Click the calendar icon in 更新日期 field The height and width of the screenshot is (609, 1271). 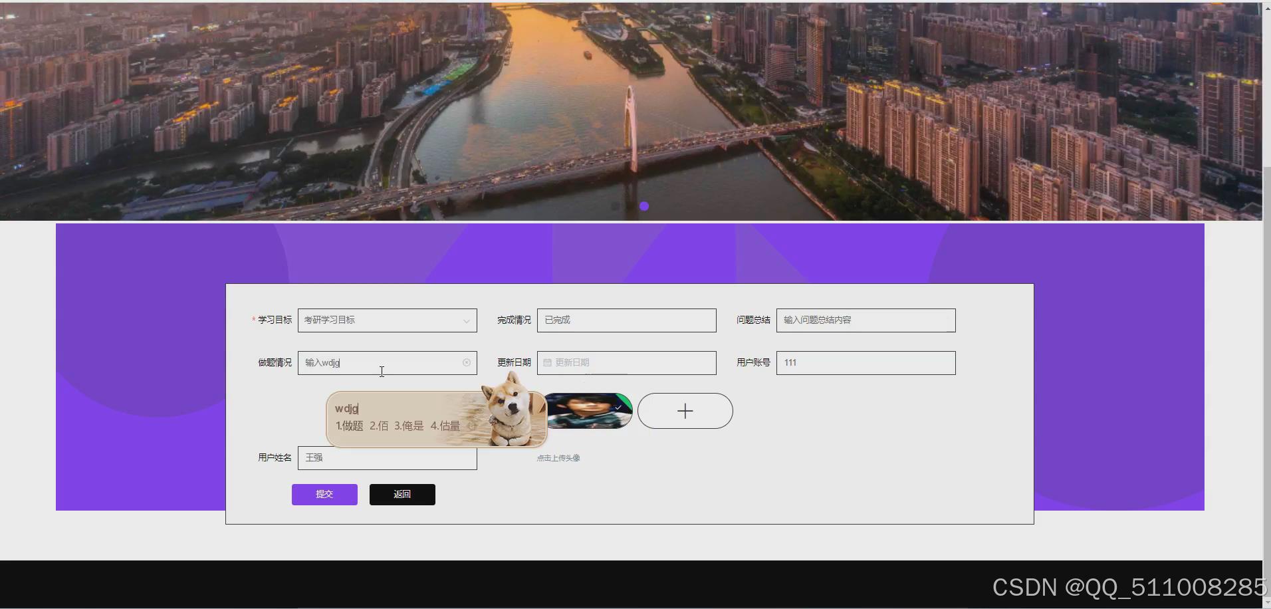547,363
